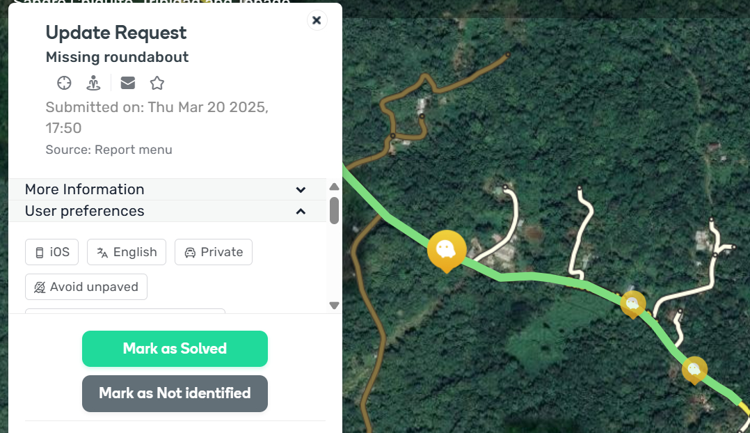Click the envelope message icon
The width and height of the screenshot is (750, 433).
coord(128,83)
